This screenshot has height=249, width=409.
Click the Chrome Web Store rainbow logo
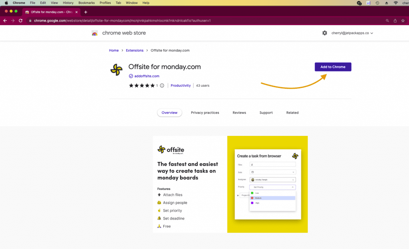click(x=95, y=33)
